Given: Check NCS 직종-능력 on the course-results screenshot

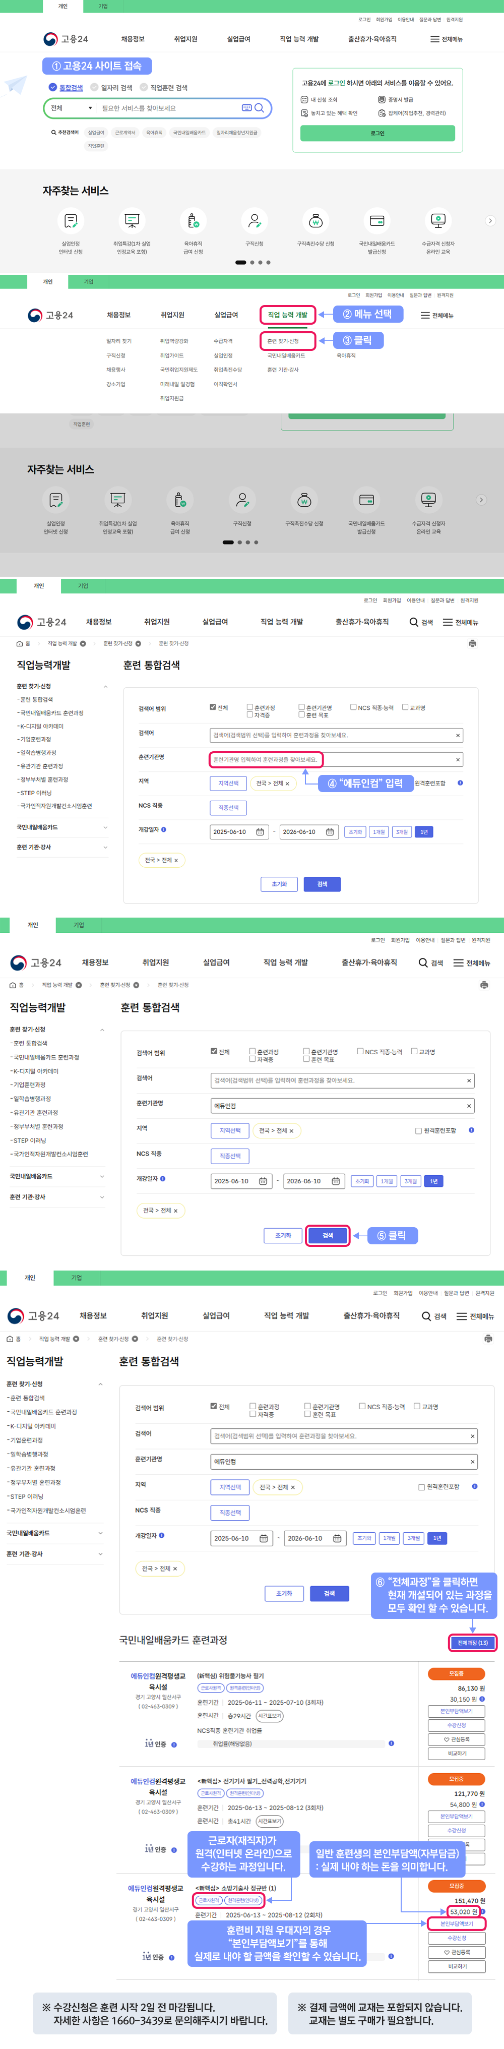Looking at the screenshot, I should pos(362,1406).
